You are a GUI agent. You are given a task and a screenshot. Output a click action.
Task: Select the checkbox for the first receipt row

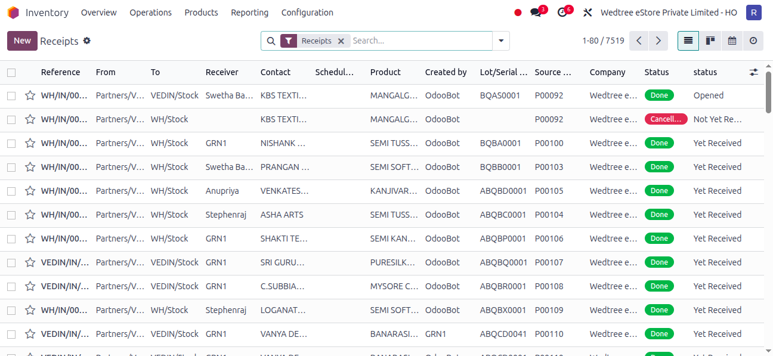click(10, 95)
